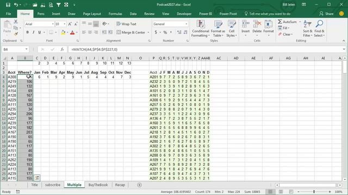Switch to the Insert ribbon tab
Image resolution: width=348 pixels, height=195 pixels.
pos(56,14)
